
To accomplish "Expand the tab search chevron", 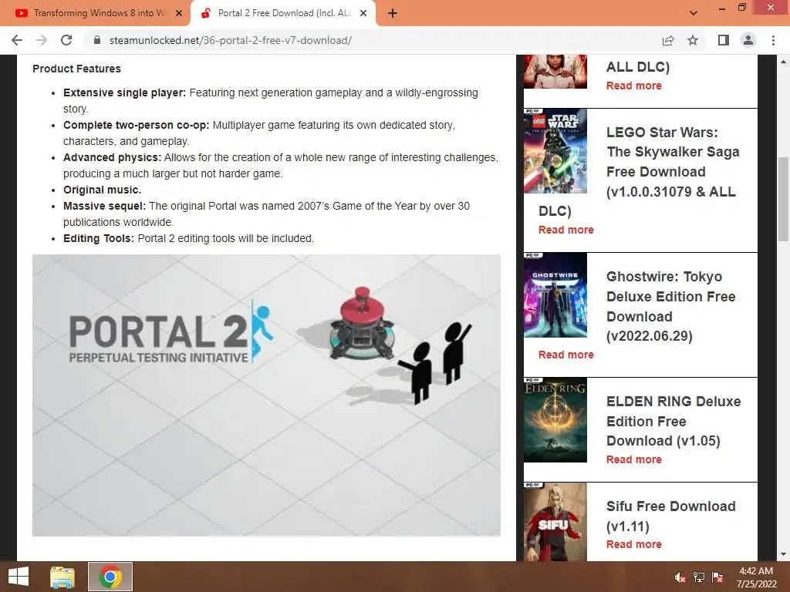I will tap(694, 13).
